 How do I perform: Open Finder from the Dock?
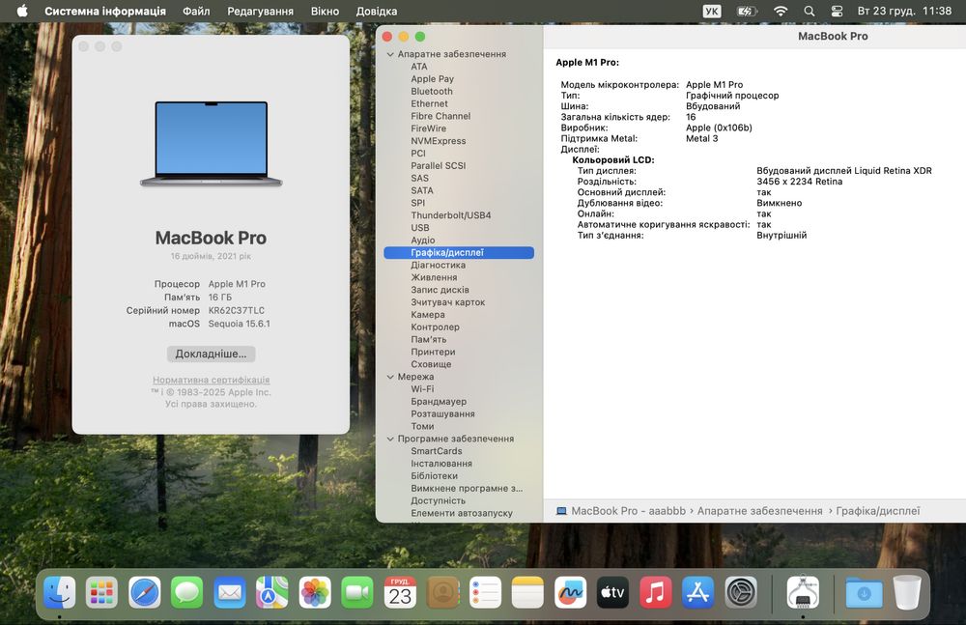pyautogui.click(x=59, y=593)
